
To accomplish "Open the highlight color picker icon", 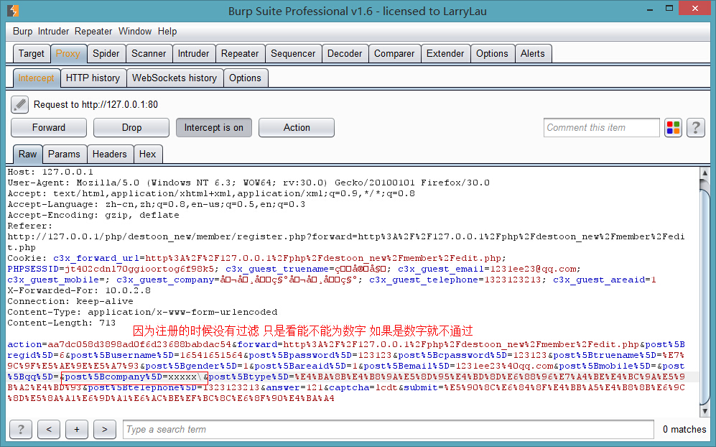I will (x=673, y=127).
